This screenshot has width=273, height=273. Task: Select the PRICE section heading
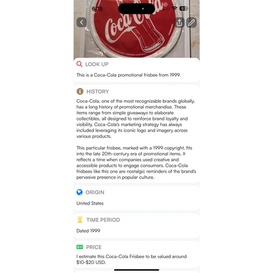click(x=94, y=247)
